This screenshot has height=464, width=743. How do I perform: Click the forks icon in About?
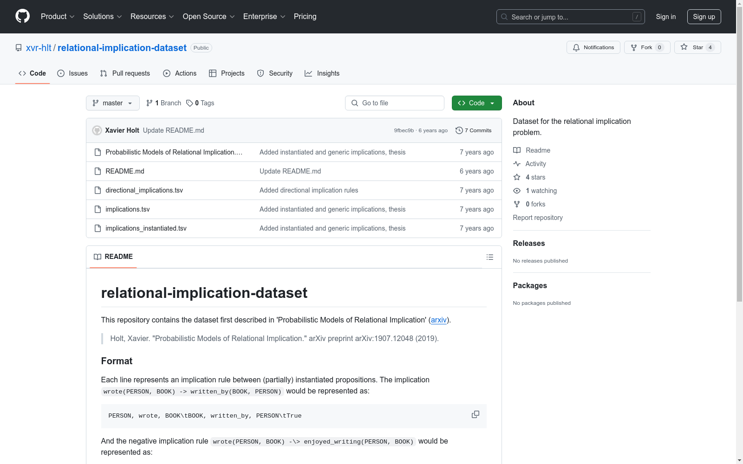coord(517,204)
